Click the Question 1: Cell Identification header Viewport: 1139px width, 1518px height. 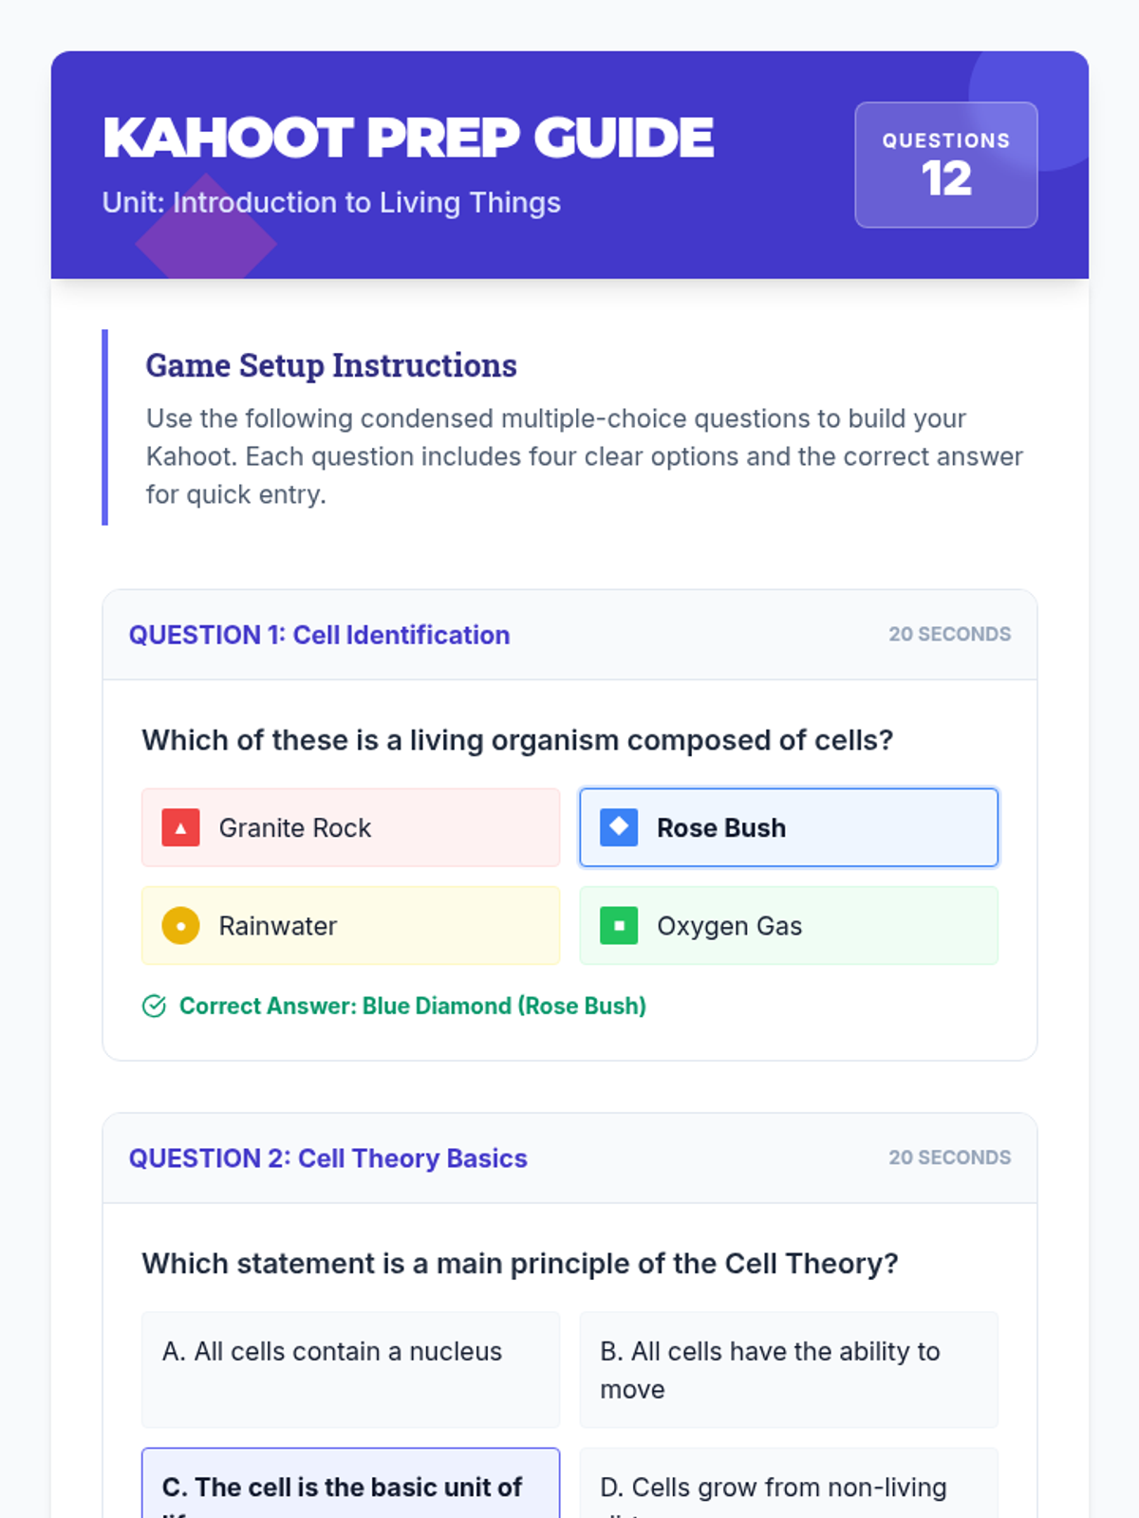pyautogui.click(x=319, y=635)
